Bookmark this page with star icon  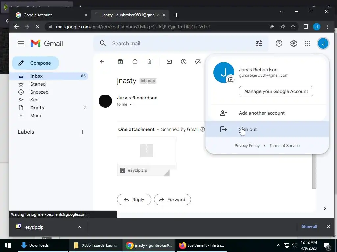point(293,27)
